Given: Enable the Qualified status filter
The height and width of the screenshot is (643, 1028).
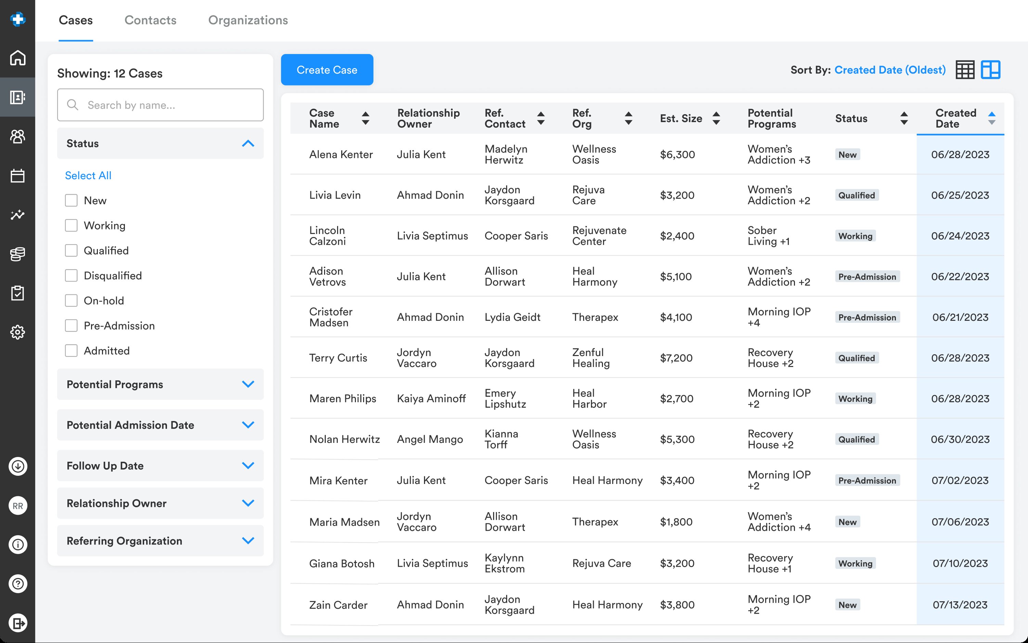Looking at the screenshot, I should (x=71, y=250).
